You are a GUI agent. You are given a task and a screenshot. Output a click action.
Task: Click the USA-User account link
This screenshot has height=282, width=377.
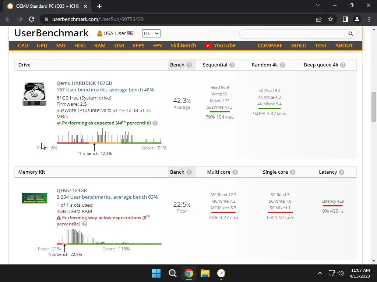115,33
